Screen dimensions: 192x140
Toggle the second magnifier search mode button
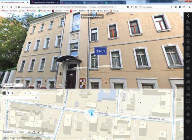(x=8, y=93)
